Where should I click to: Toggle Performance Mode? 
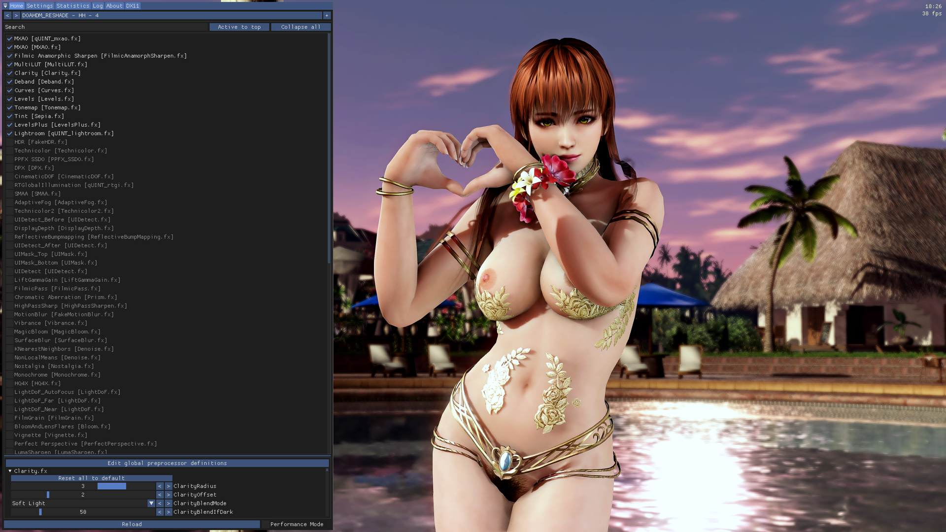(x=297, y=524)
